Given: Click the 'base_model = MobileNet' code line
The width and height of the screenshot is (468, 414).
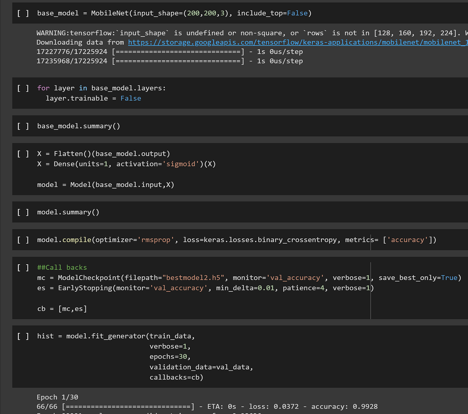Looking at the screenshot, I should pos(174,13).
